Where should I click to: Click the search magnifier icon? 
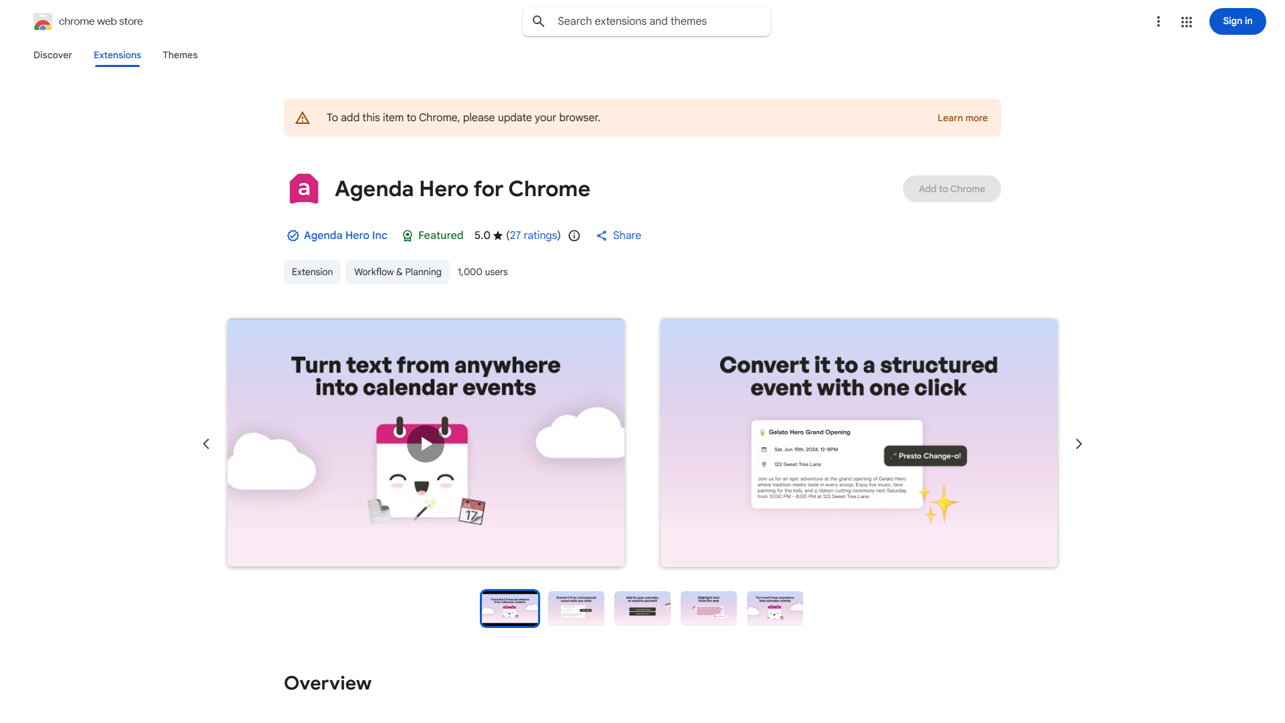pyautogui.click(x=538, y=21)
